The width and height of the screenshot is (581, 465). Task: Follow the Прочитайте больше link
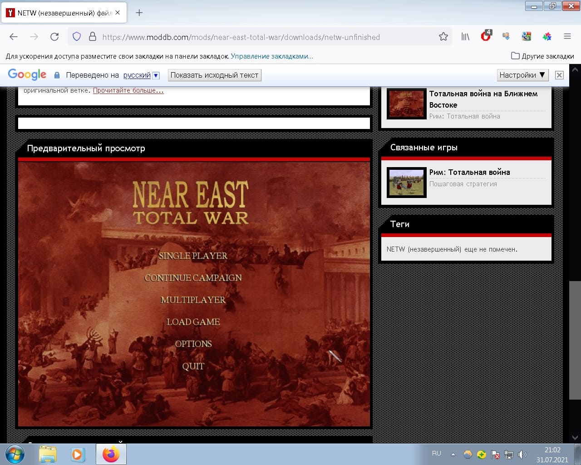click(x=128, y=90)
